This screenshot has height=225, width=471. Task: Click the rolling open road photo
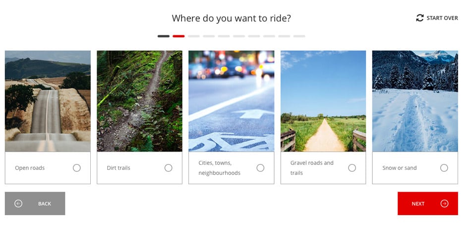click(x=48, y=101)
